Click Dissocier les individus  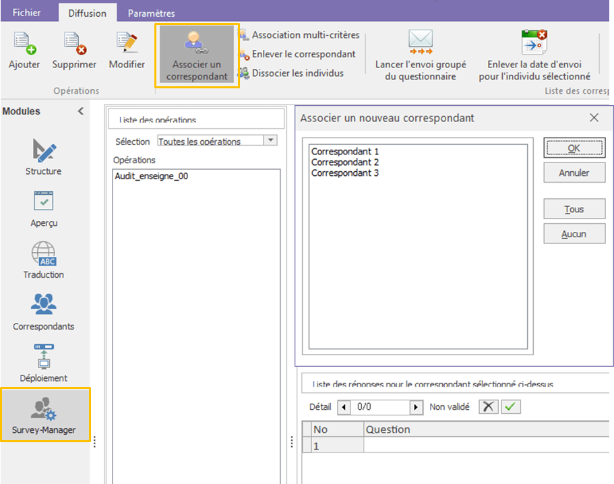[x=291, y=73]
